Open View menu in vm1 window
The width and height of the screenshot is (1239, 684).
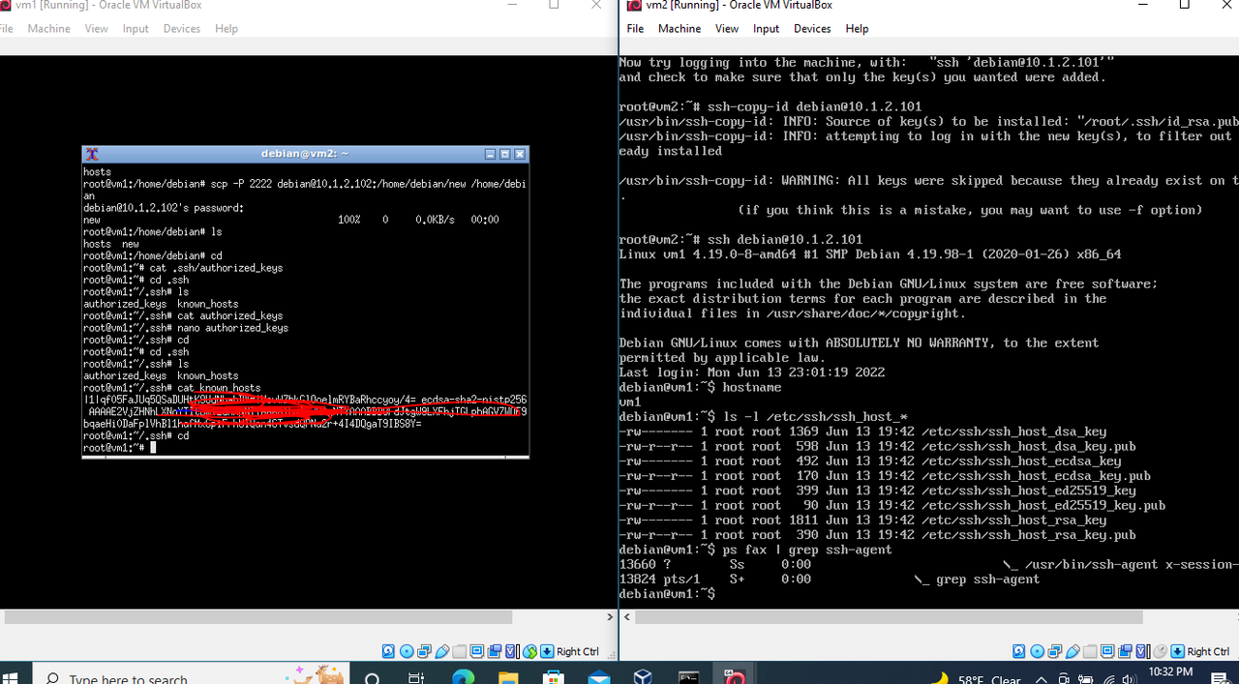97,28
